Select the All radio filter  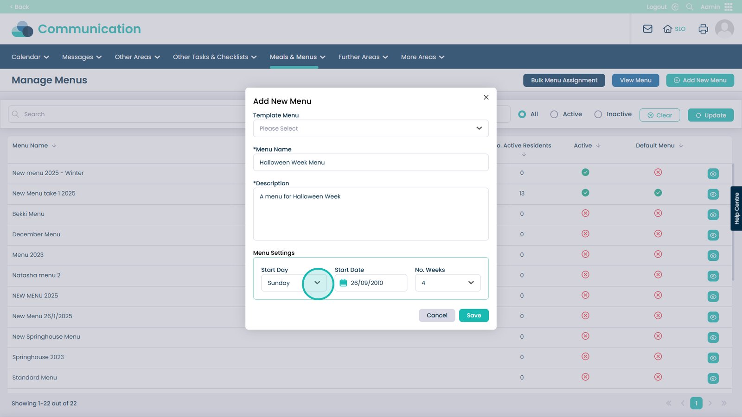522,114
